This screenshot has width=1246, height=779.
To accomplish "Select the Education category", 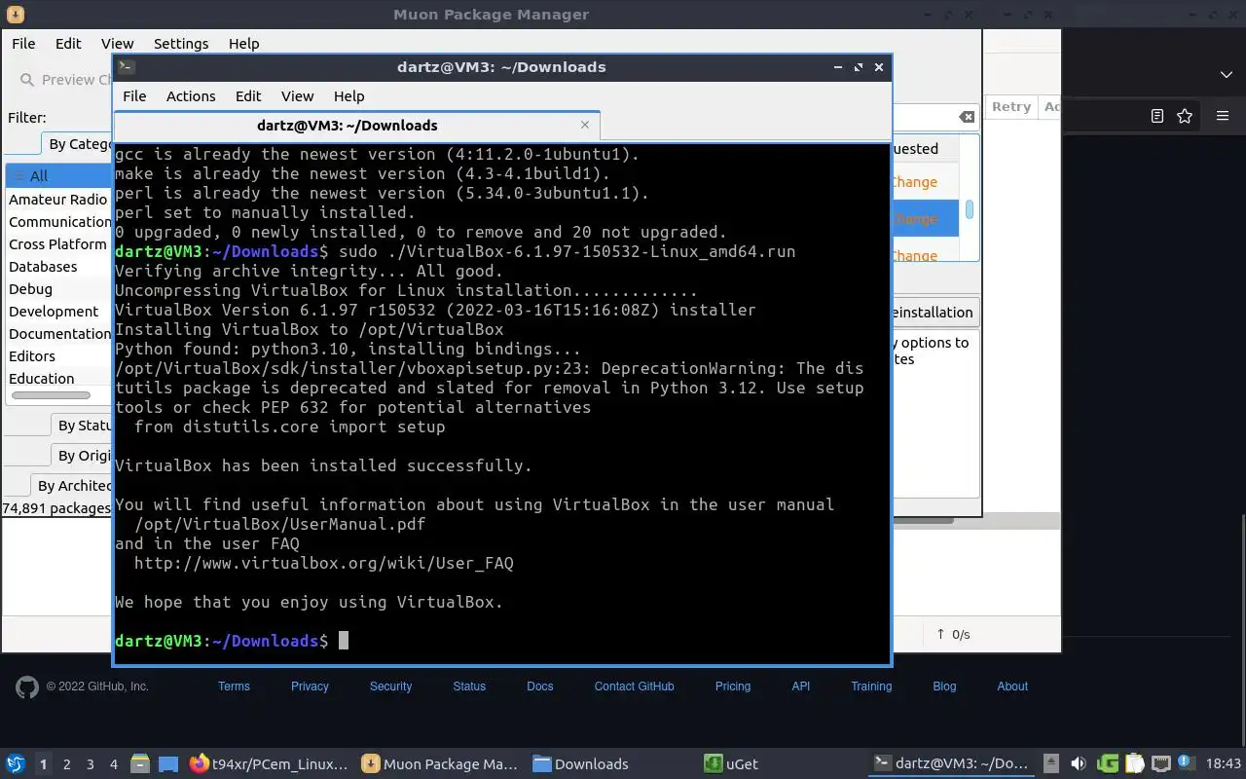I will (59, 378).
